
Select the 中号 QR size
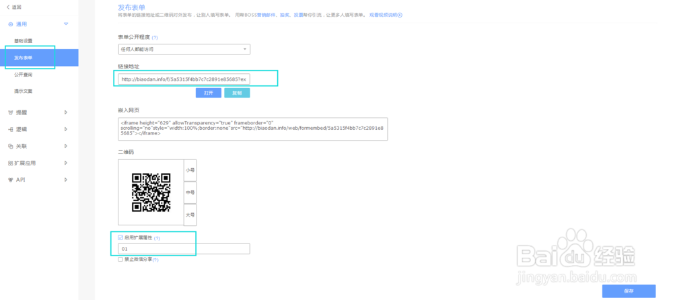tap(190, 192)
